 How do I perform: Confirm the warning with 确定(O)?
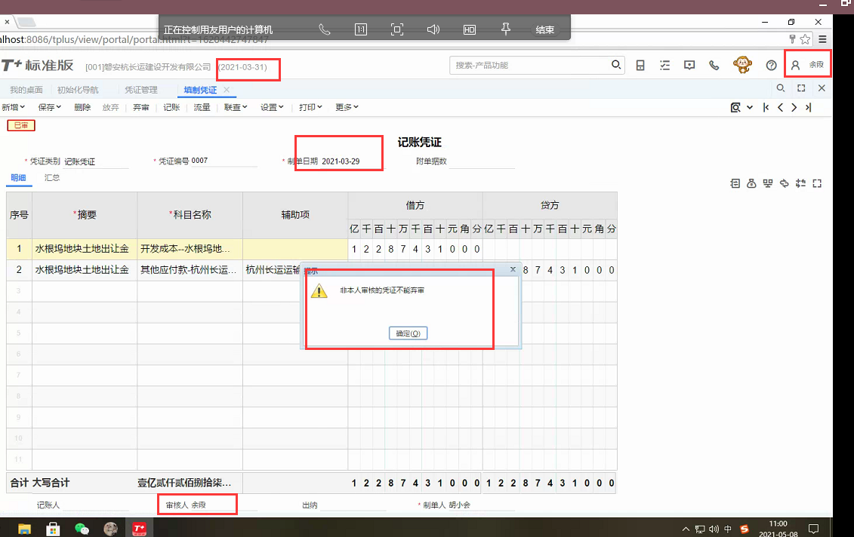pyautogui.click(x=408, y=333)
